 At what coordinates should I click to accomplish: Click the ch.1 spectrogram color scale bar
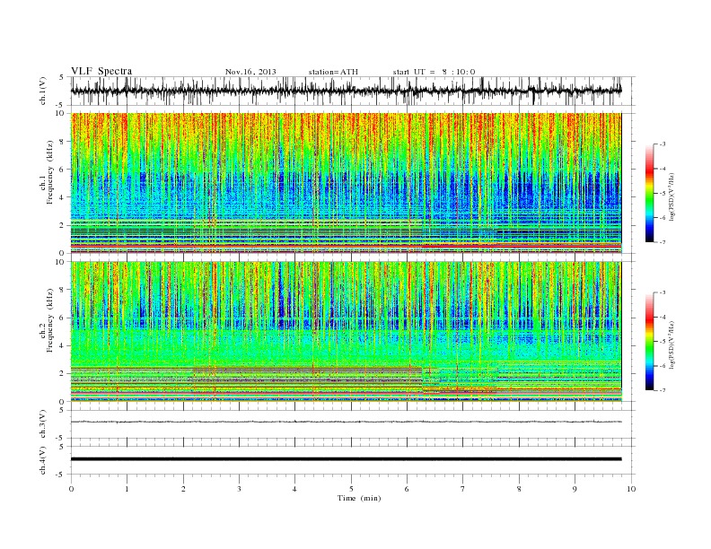coord(649,193)
